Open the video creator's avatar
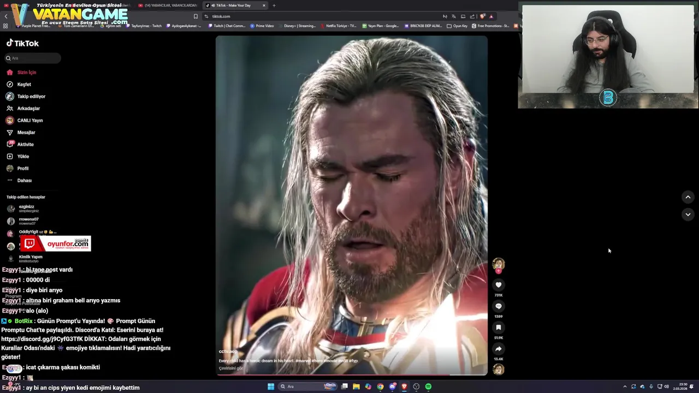Viewport: 699px width, 393px height. pos(499,265)
